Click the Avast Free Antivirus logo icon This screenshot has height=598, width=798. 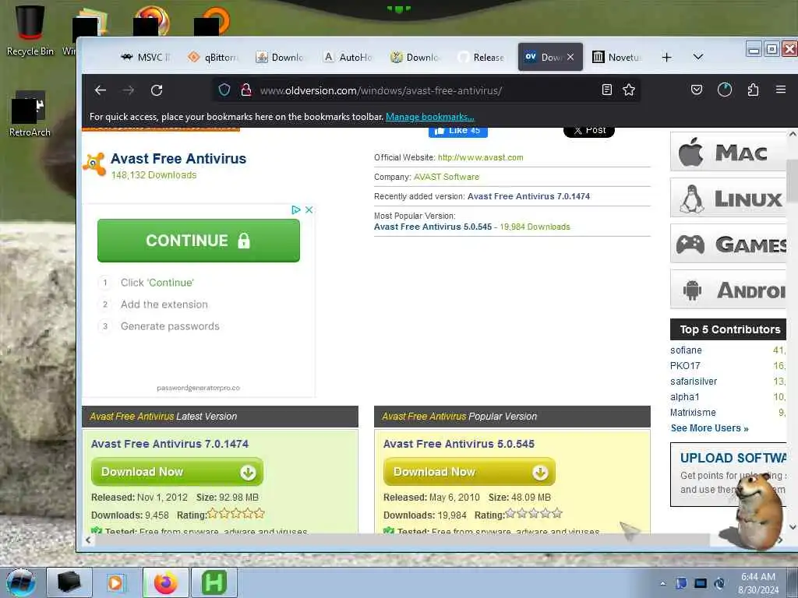94,164
